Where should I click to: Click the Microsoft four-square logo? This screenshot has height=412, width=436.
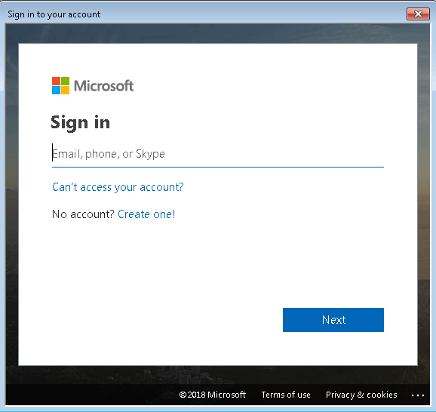click(x=60, y=86)
